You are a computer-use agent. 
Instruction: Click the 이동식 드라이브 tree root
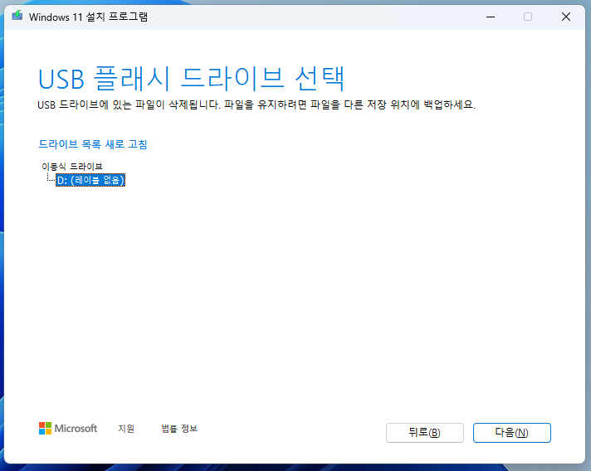pyautogui.click(x=72, y=166)
